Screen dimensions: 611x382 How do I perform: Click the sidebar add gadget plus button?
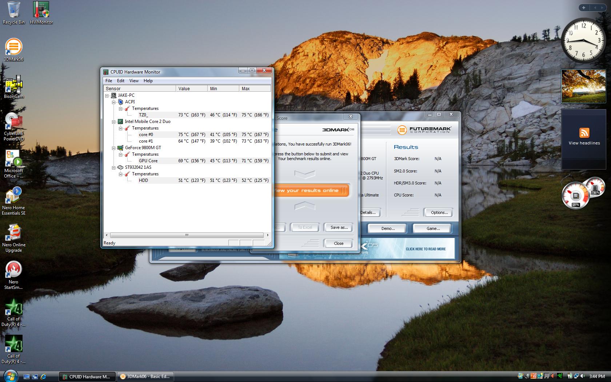(x=584, y=8)
